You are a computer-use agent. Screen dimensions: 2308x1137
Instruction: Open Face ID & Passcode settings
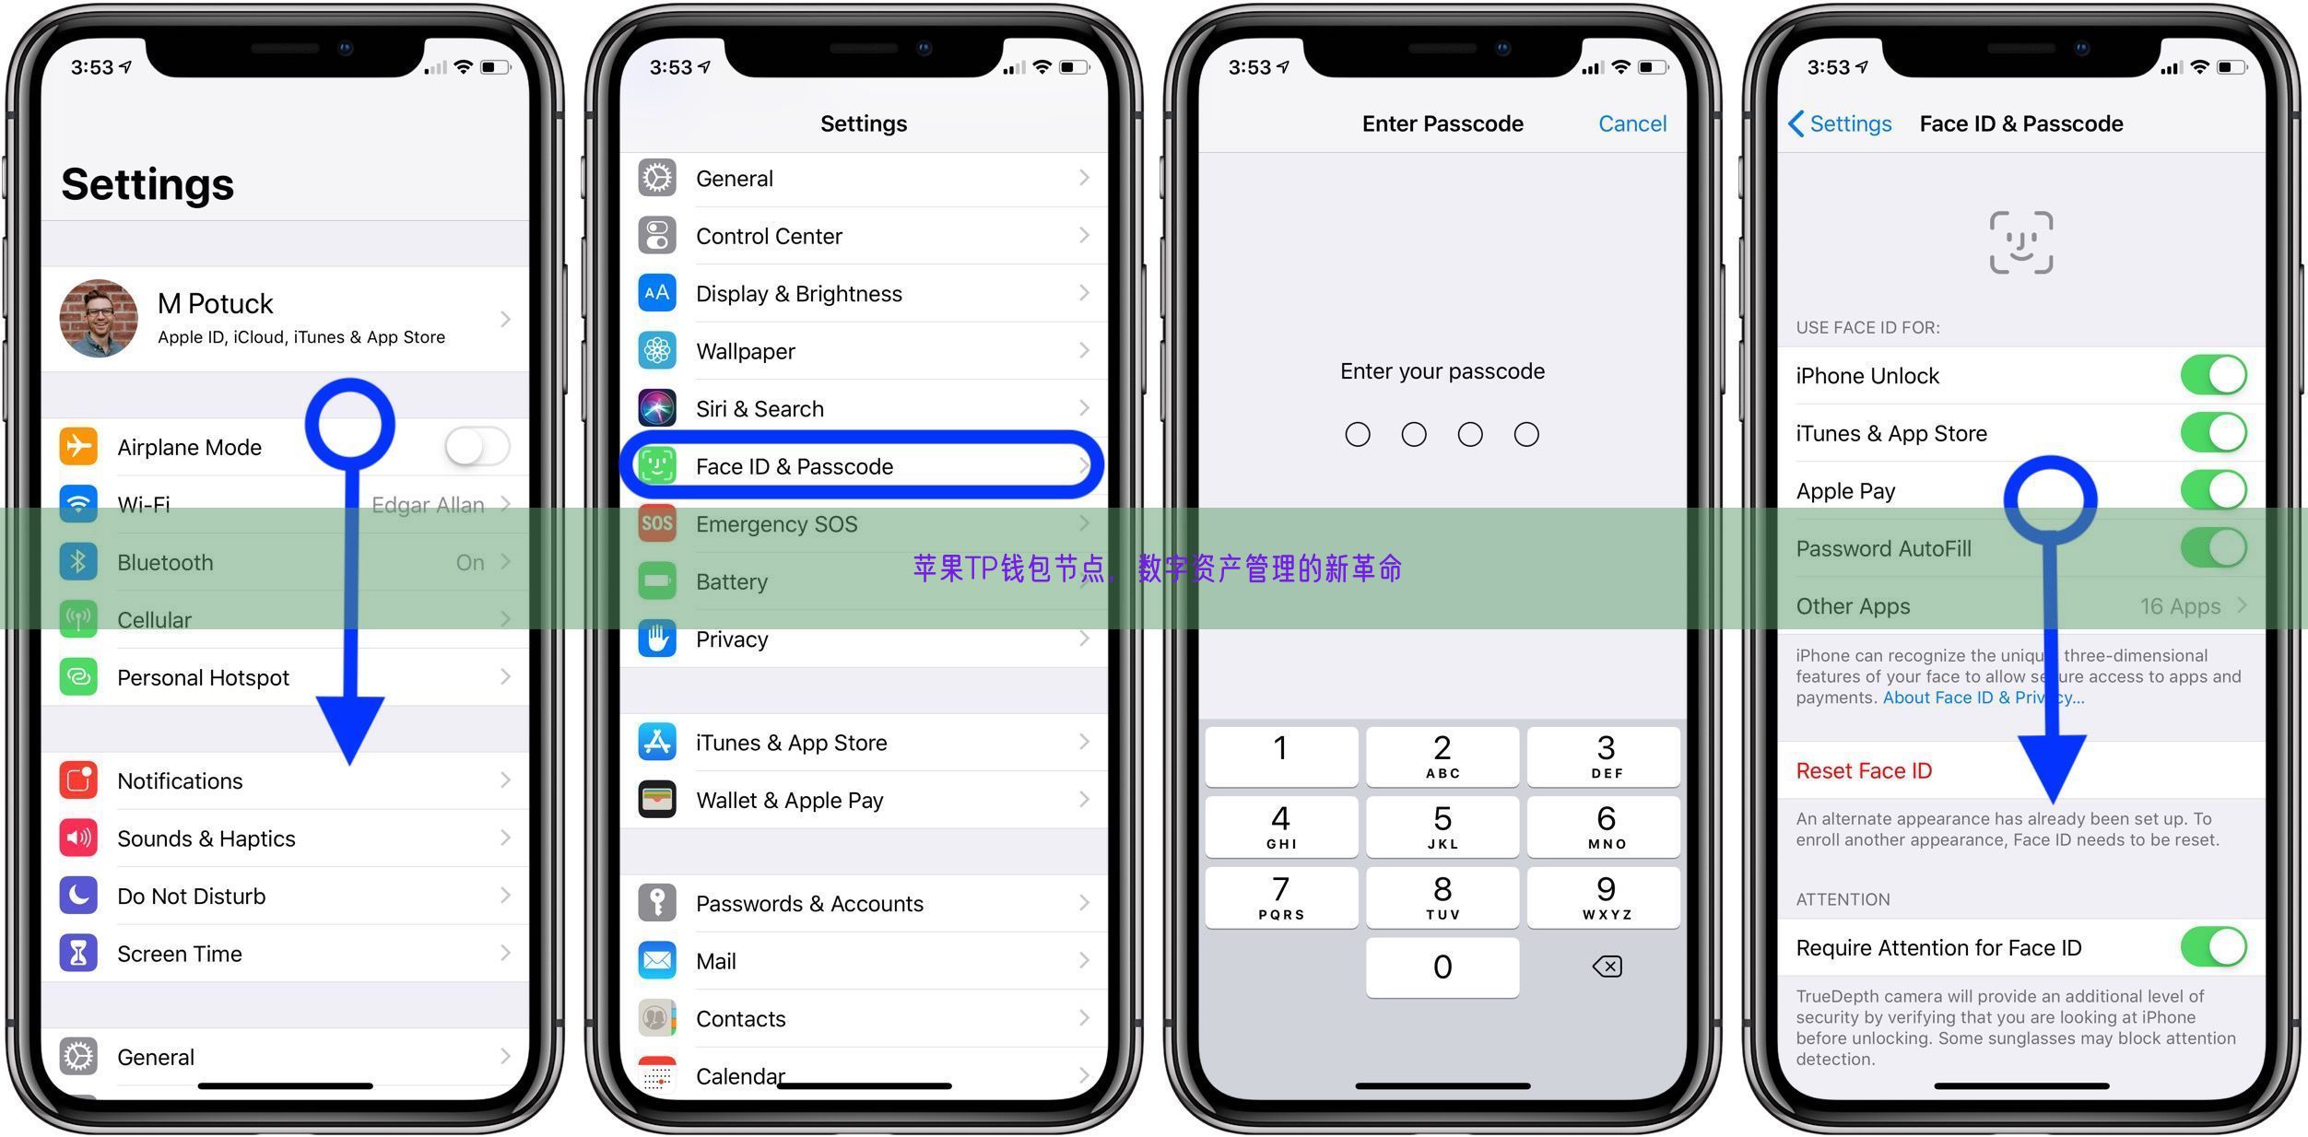(865, 464)
